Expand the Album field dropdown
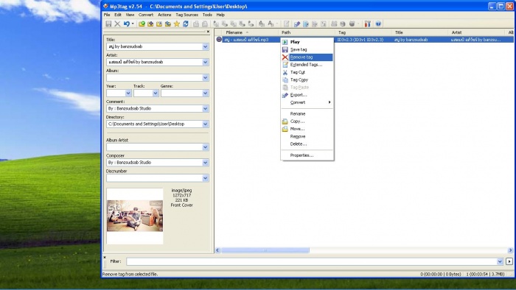516x290 pixels. pos(206,78)
